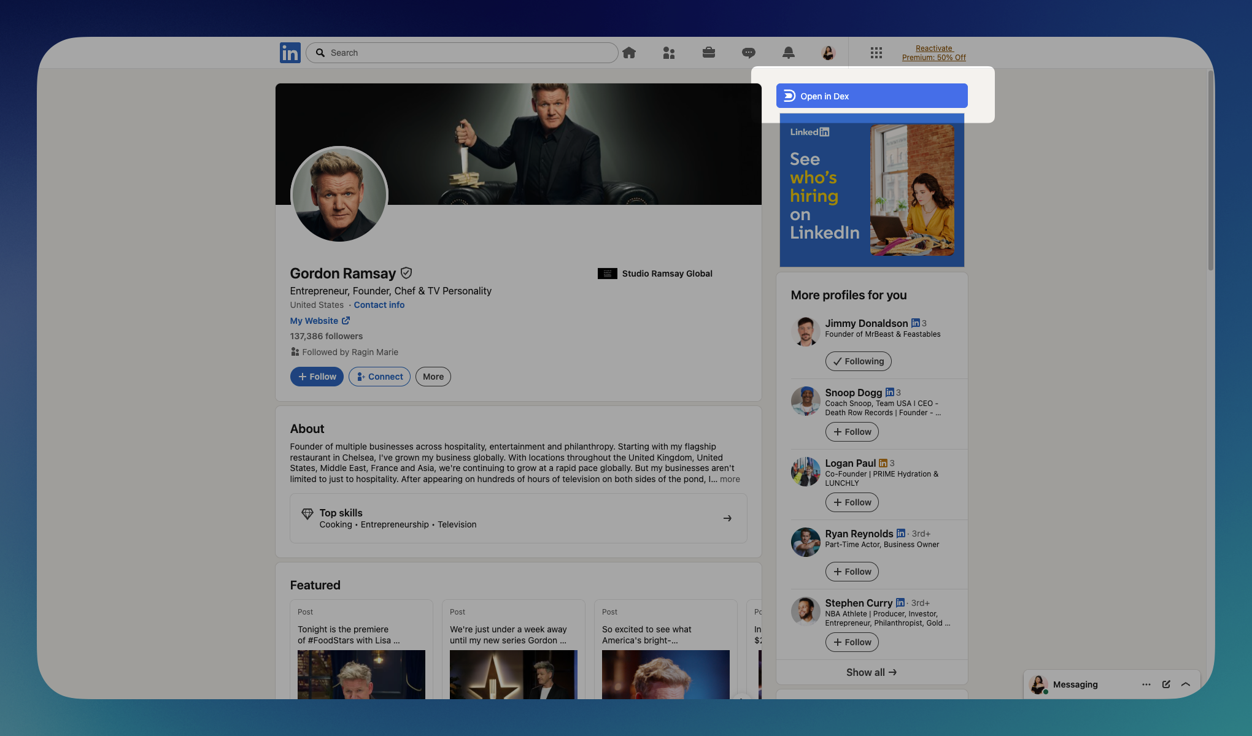
Task: Click Followed by Ragin Marie text
Action: [x=350, y=352]
